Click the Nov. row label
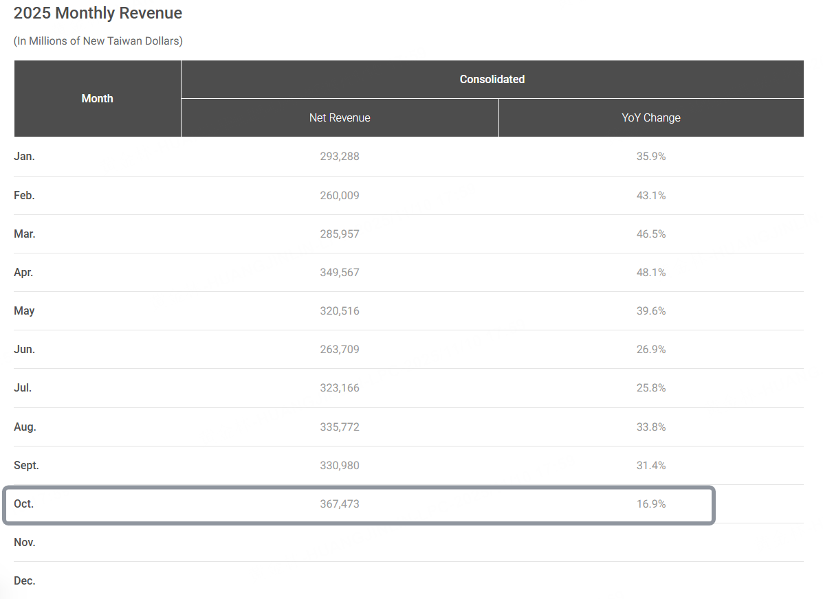The image size is (823, 599). click(x=24, y=542)
